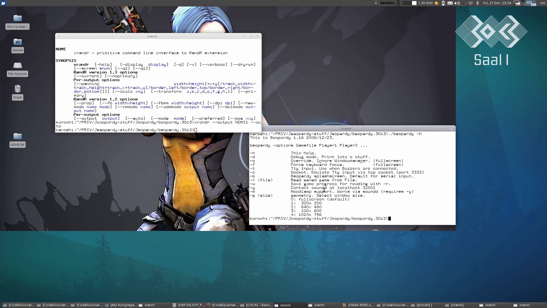
Task: Open the clock showing Fri, 27 Dec 23:54
Action: coord(497,3)
